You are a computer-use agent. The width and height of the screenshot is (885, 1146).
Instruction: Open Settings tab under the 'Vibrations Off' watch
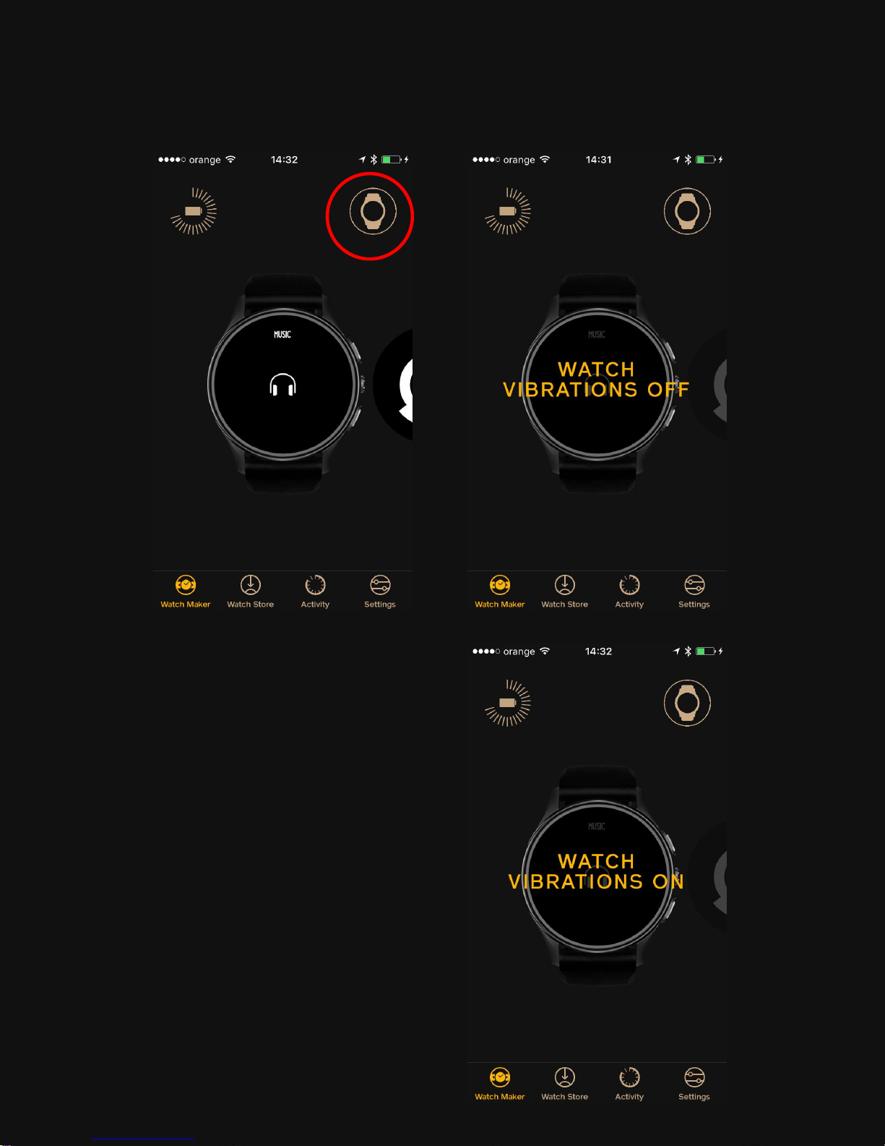[694, 592]
